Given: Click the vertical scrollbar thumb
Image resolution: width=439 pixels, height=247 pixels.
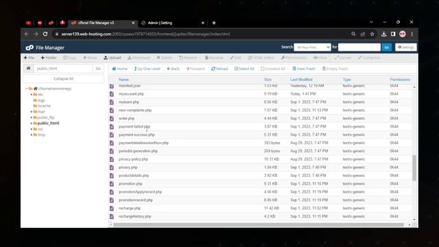Looking at the screenshot, I should coord(414,168).
